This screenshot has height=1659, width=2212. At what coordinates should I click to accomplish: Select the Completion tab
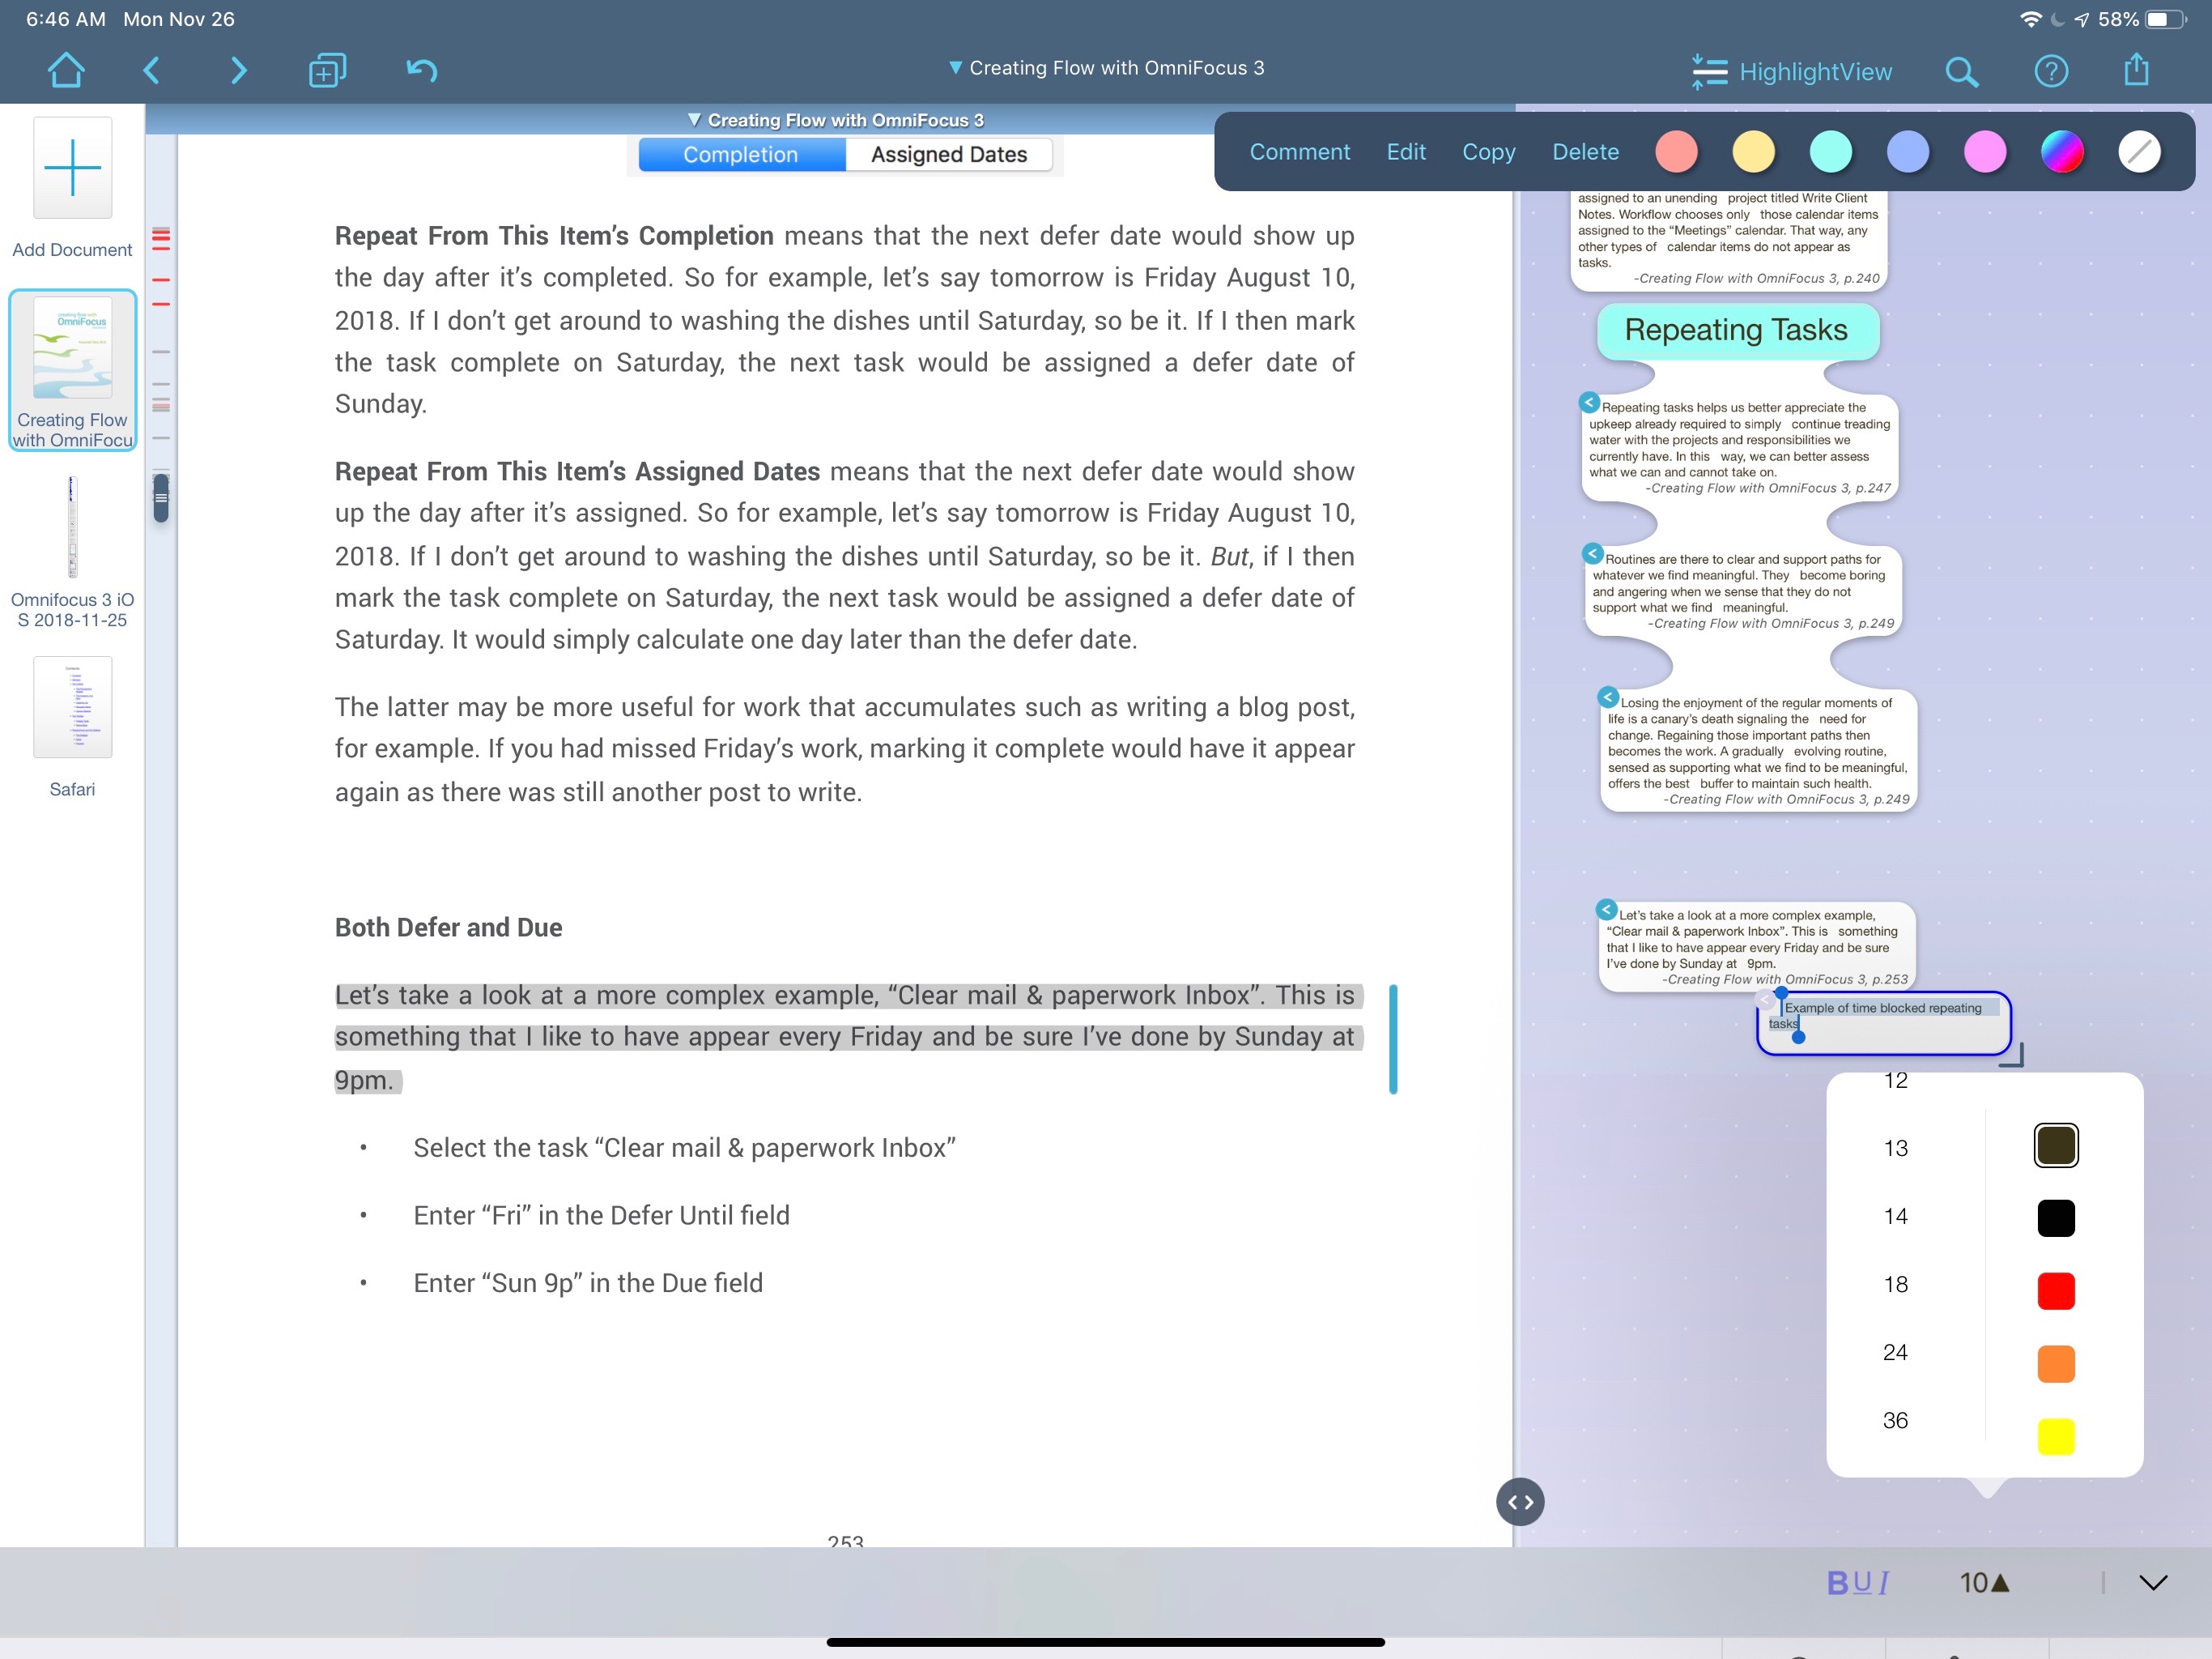tap(741, 154)
